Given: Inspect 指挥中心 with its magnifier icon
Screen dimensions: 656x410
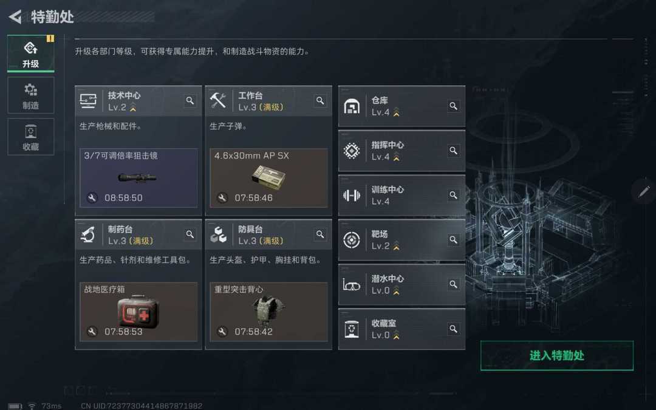Looking at the screenshot, I should [453, 151].
